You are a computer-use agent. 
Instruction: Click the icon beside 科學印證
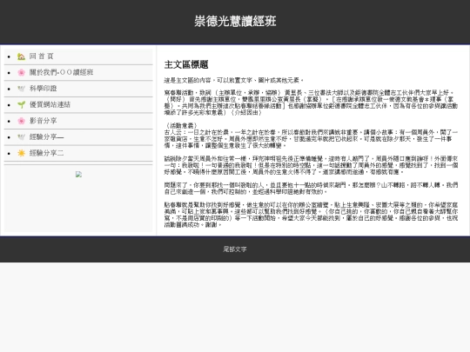pyautogui.click(x=21, y=89)
